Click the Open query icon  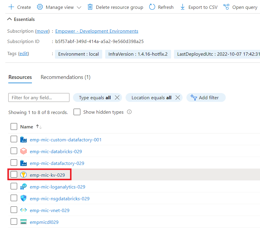click(226, 7)
